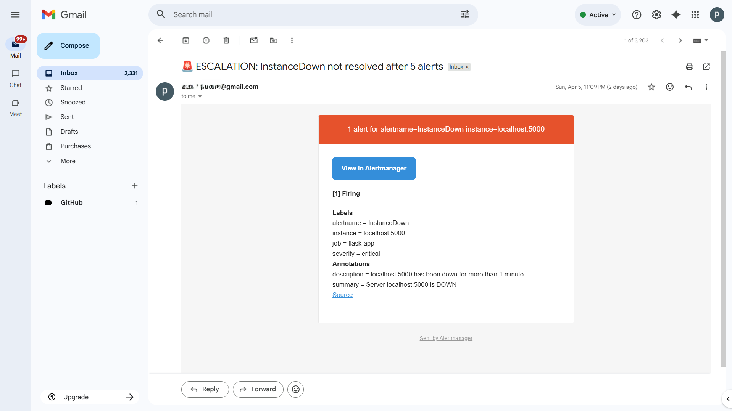
Task: Print the email
Action: [x=689, y=67]
